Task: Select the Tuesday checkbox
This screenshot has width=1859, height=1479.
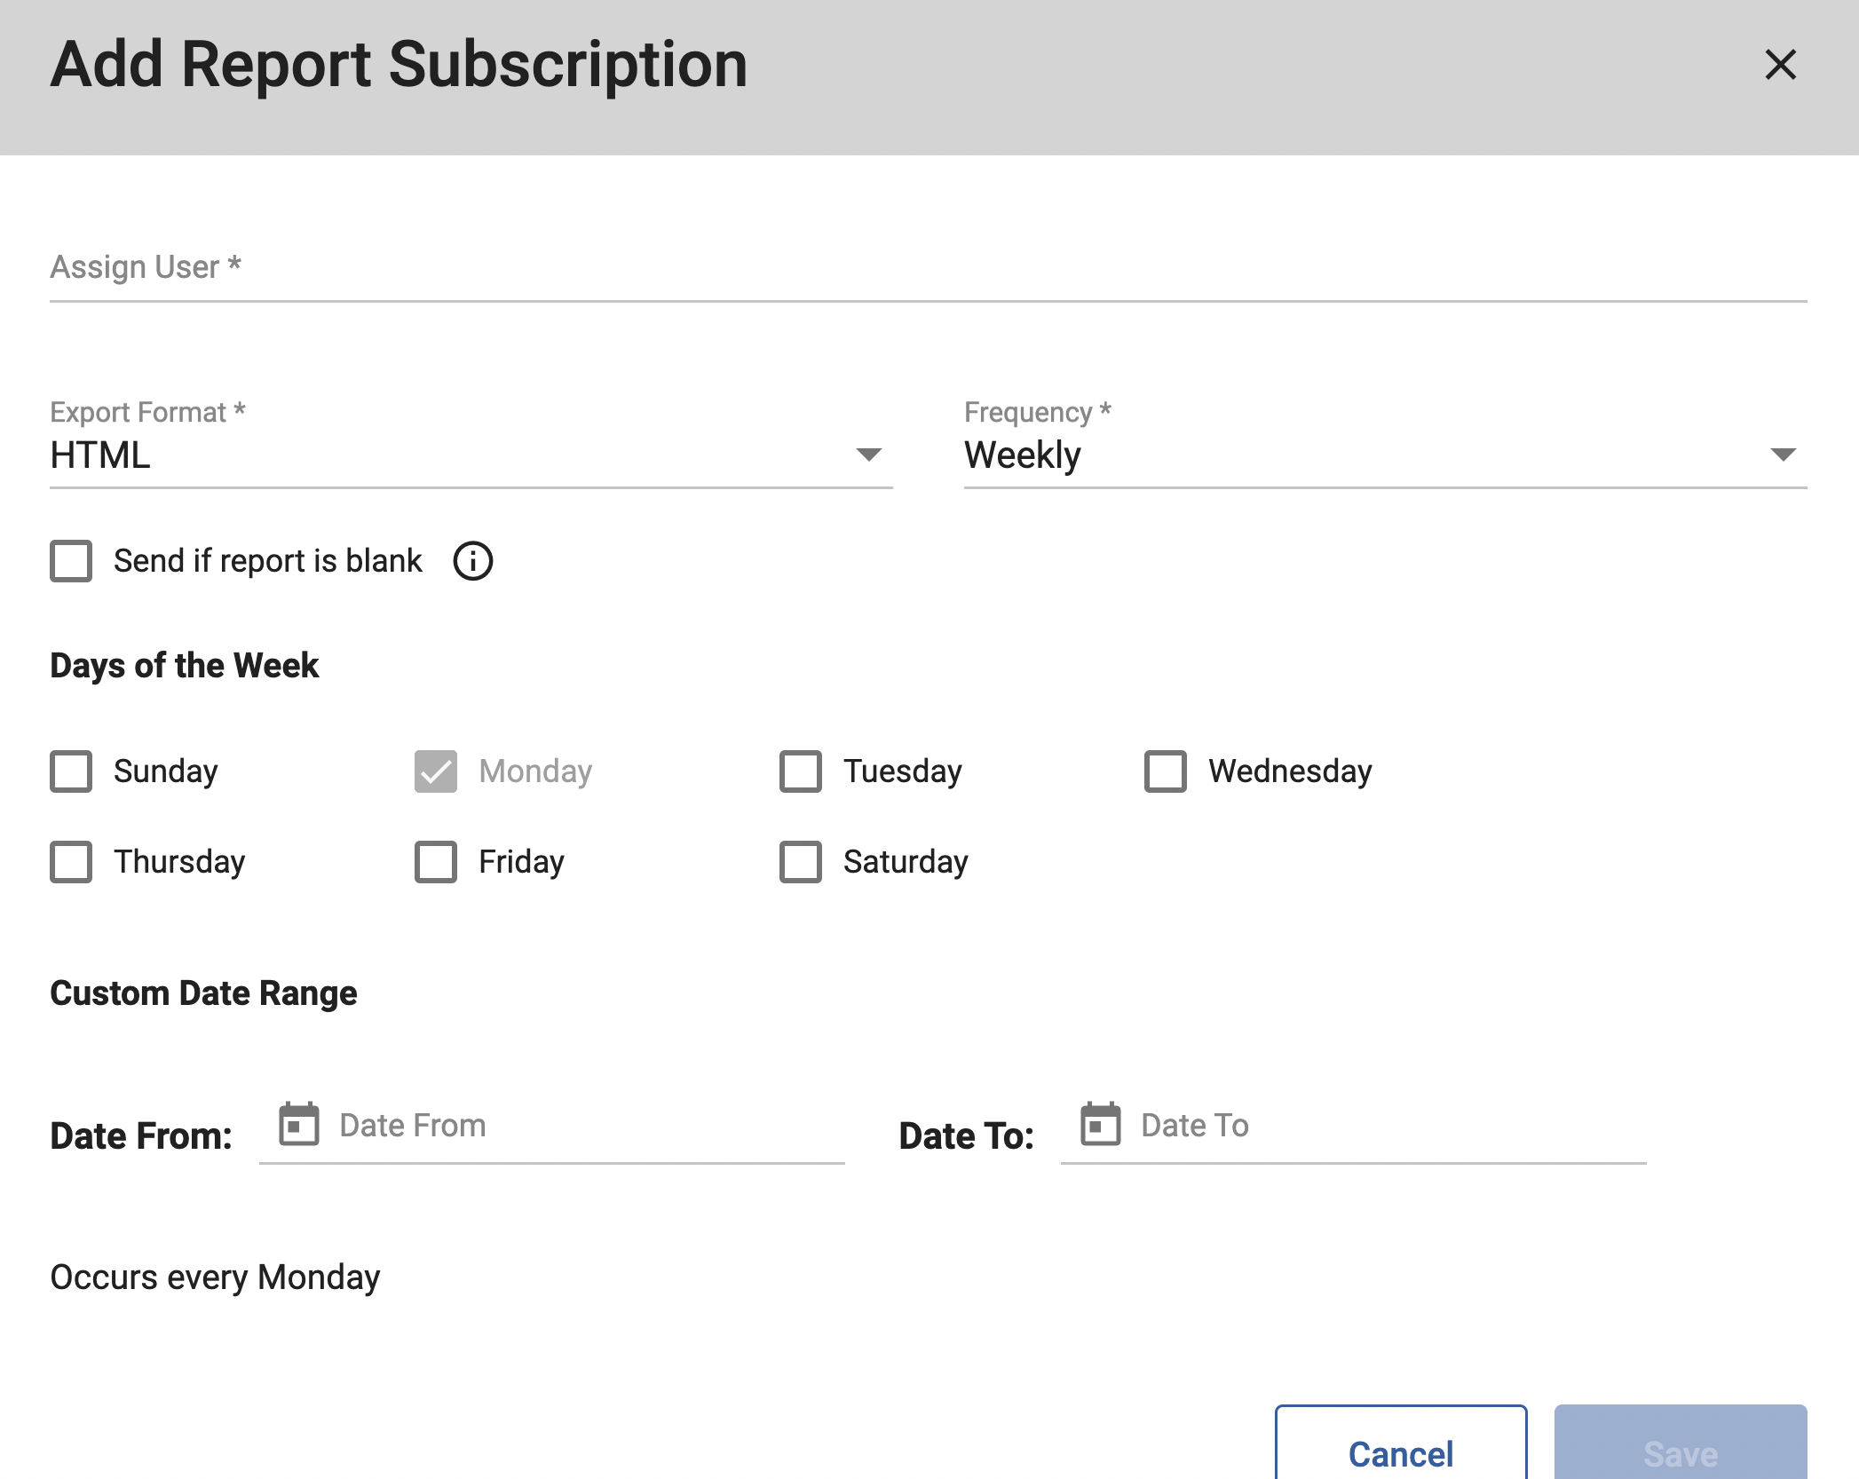Action: (x=801, y=771)
